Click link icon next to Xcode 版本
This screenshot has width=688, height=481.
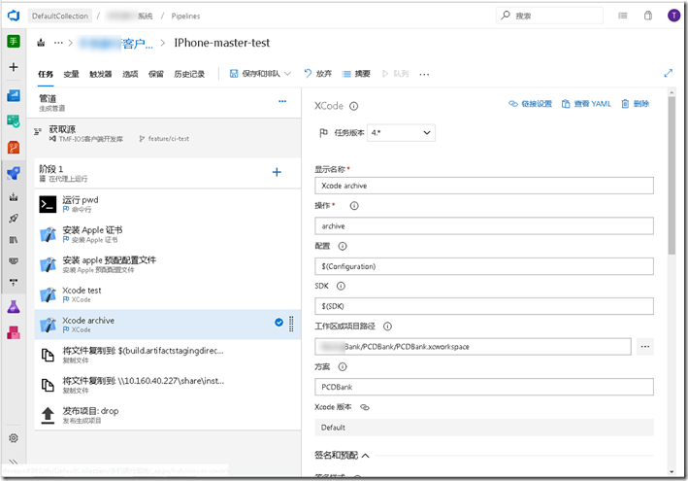click(365, 407)
